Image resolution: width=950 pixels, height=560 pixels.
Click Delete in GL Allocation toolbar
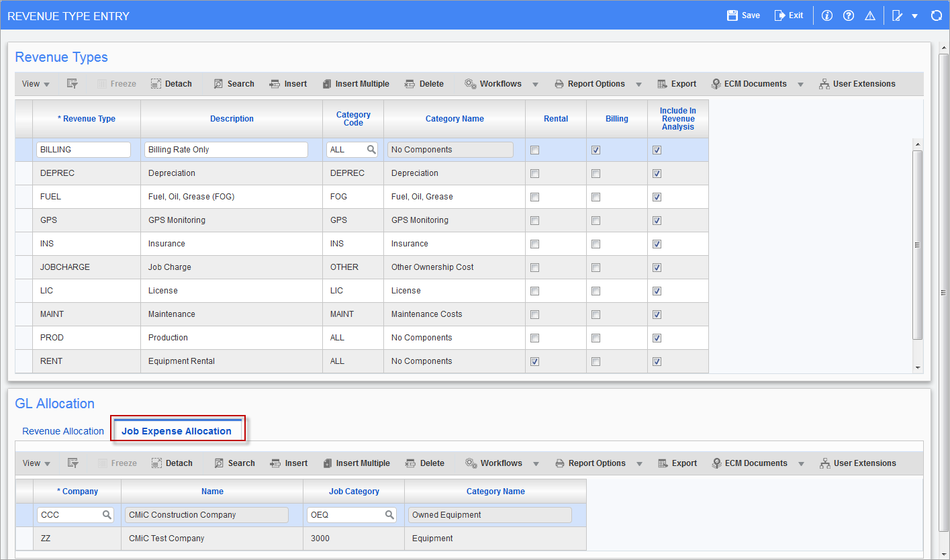(x=425, y=463)
